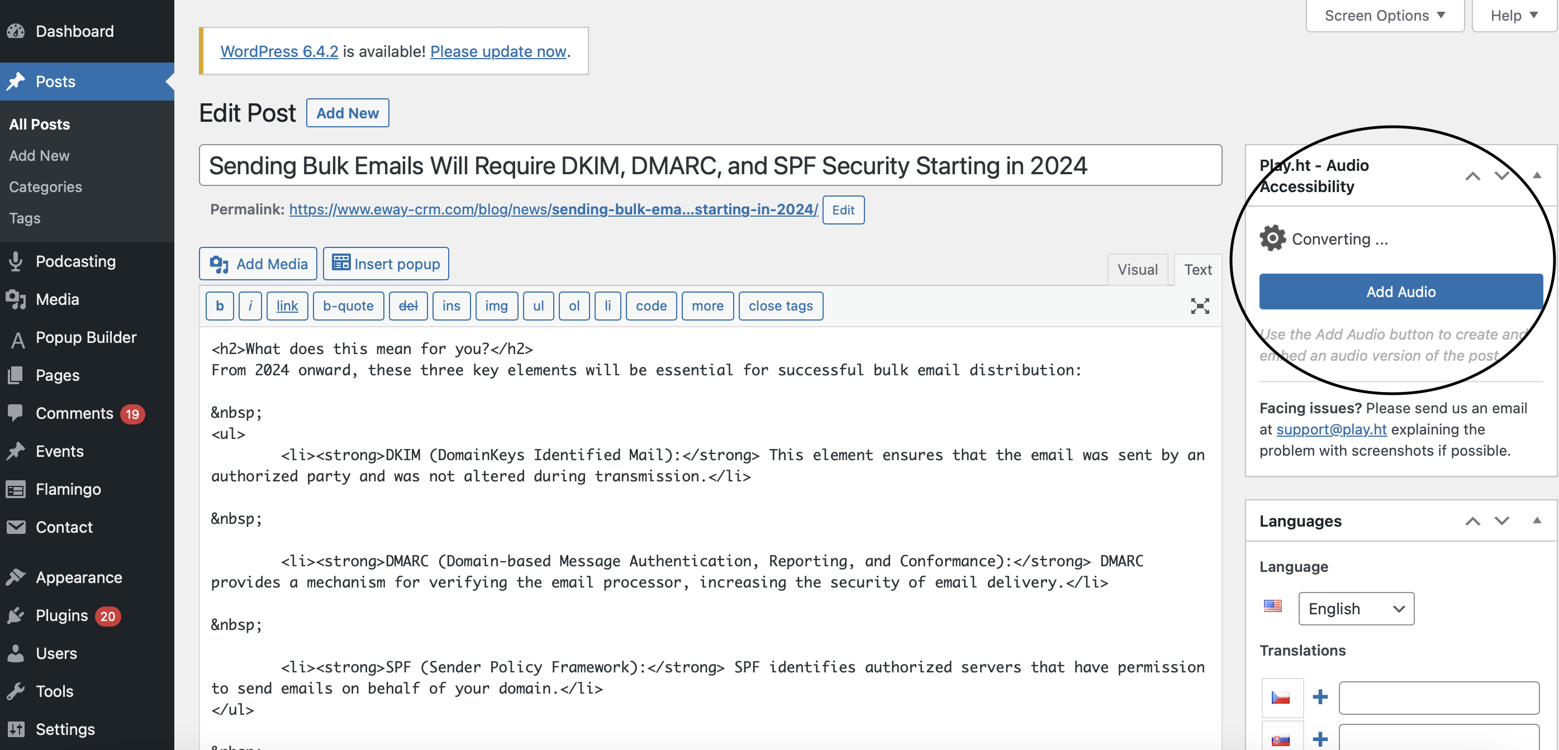
Task: Switch to the Visual editor tab
Action: [x=1137, y=269]
